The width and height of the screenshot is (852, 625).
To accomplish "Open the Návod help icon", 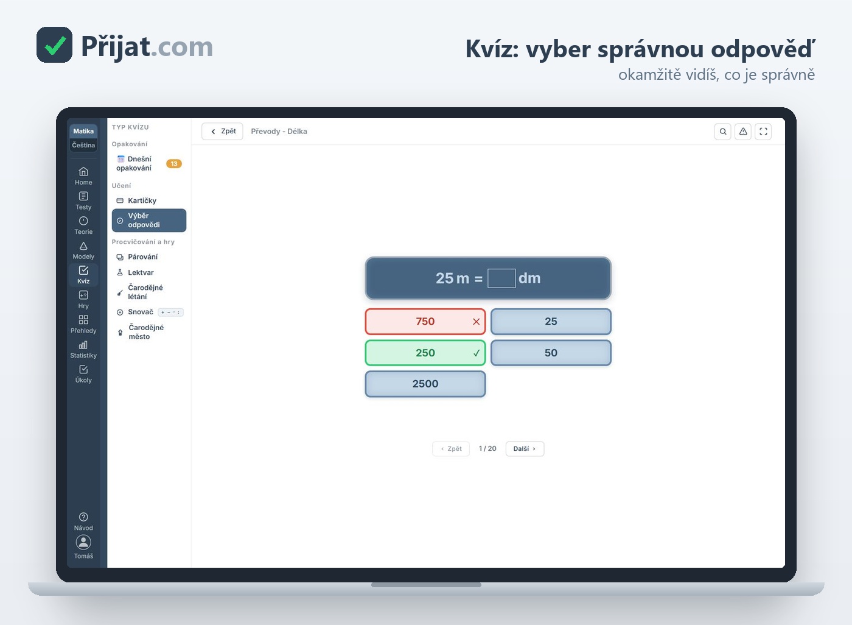I will [x=83, y=521].
